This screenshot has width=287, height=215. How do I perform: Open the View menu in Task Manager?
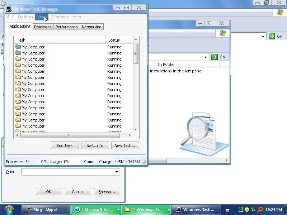[42, 17]
